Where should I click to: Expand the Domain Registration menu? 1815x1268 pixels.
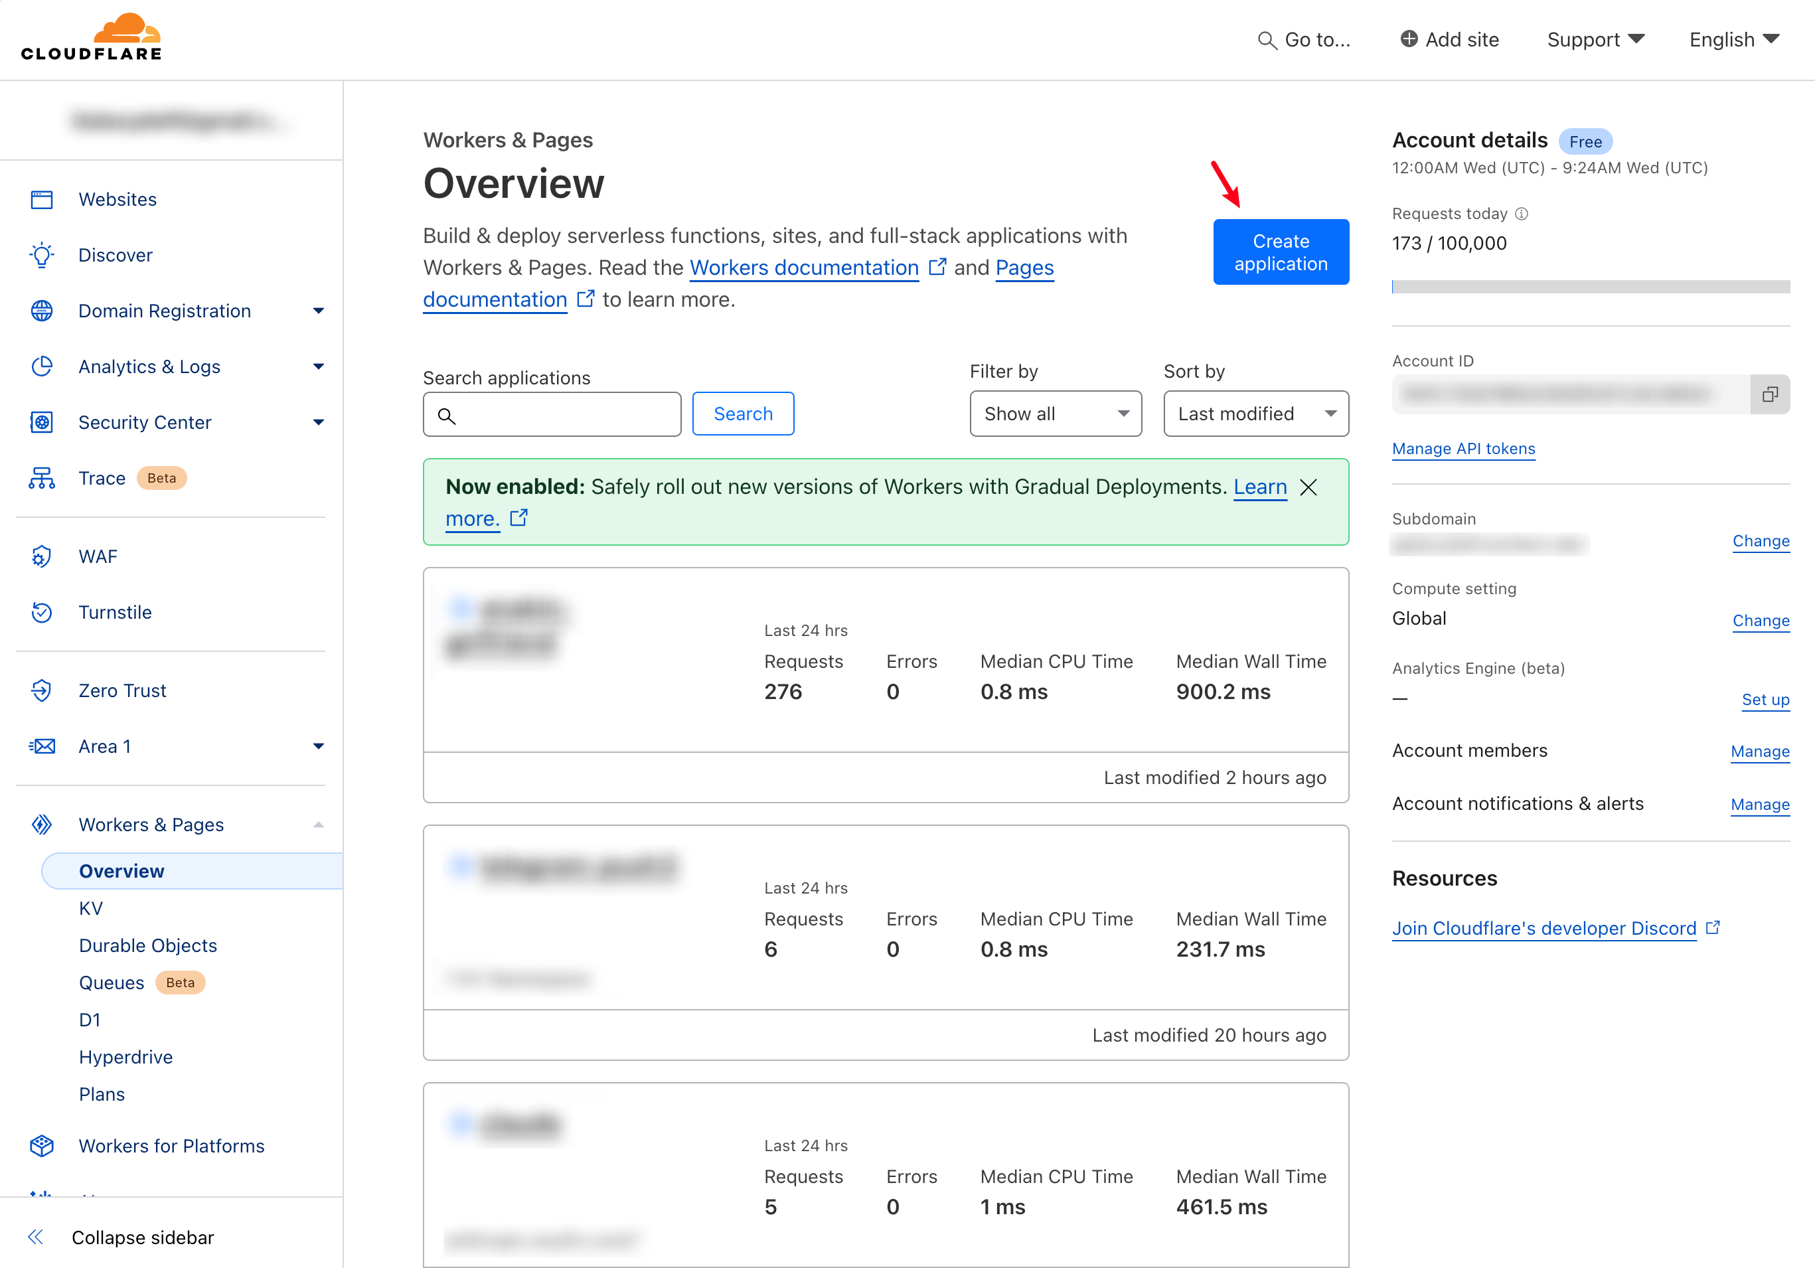click(319, 311)
